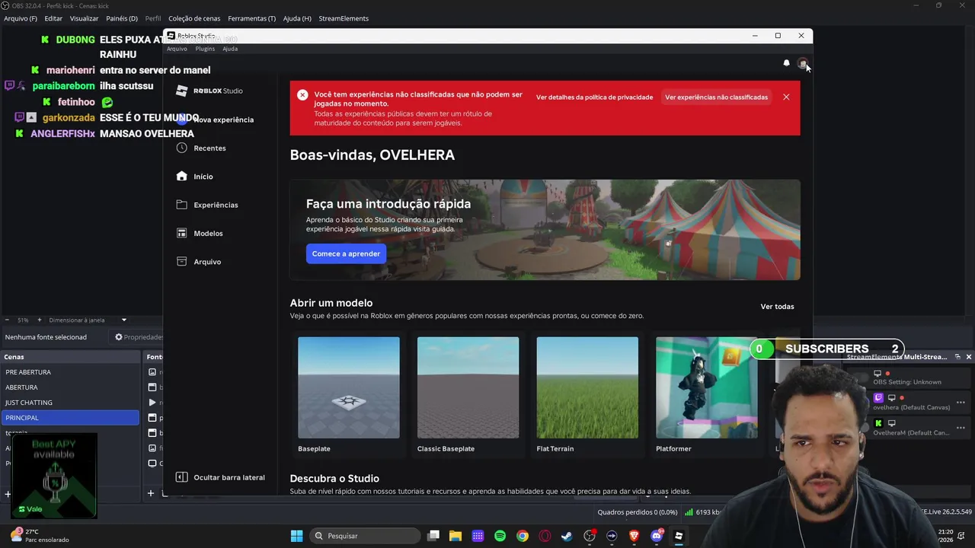Open Experiências folder in the sidebar
975x548 pixels.
coord(216,205)
